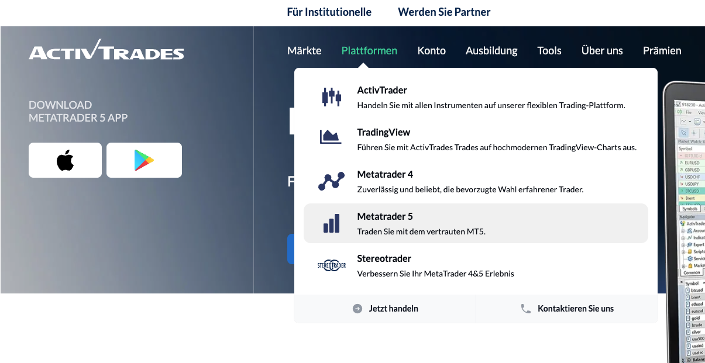Open the Konto dropdown menu

coord(431,51)
